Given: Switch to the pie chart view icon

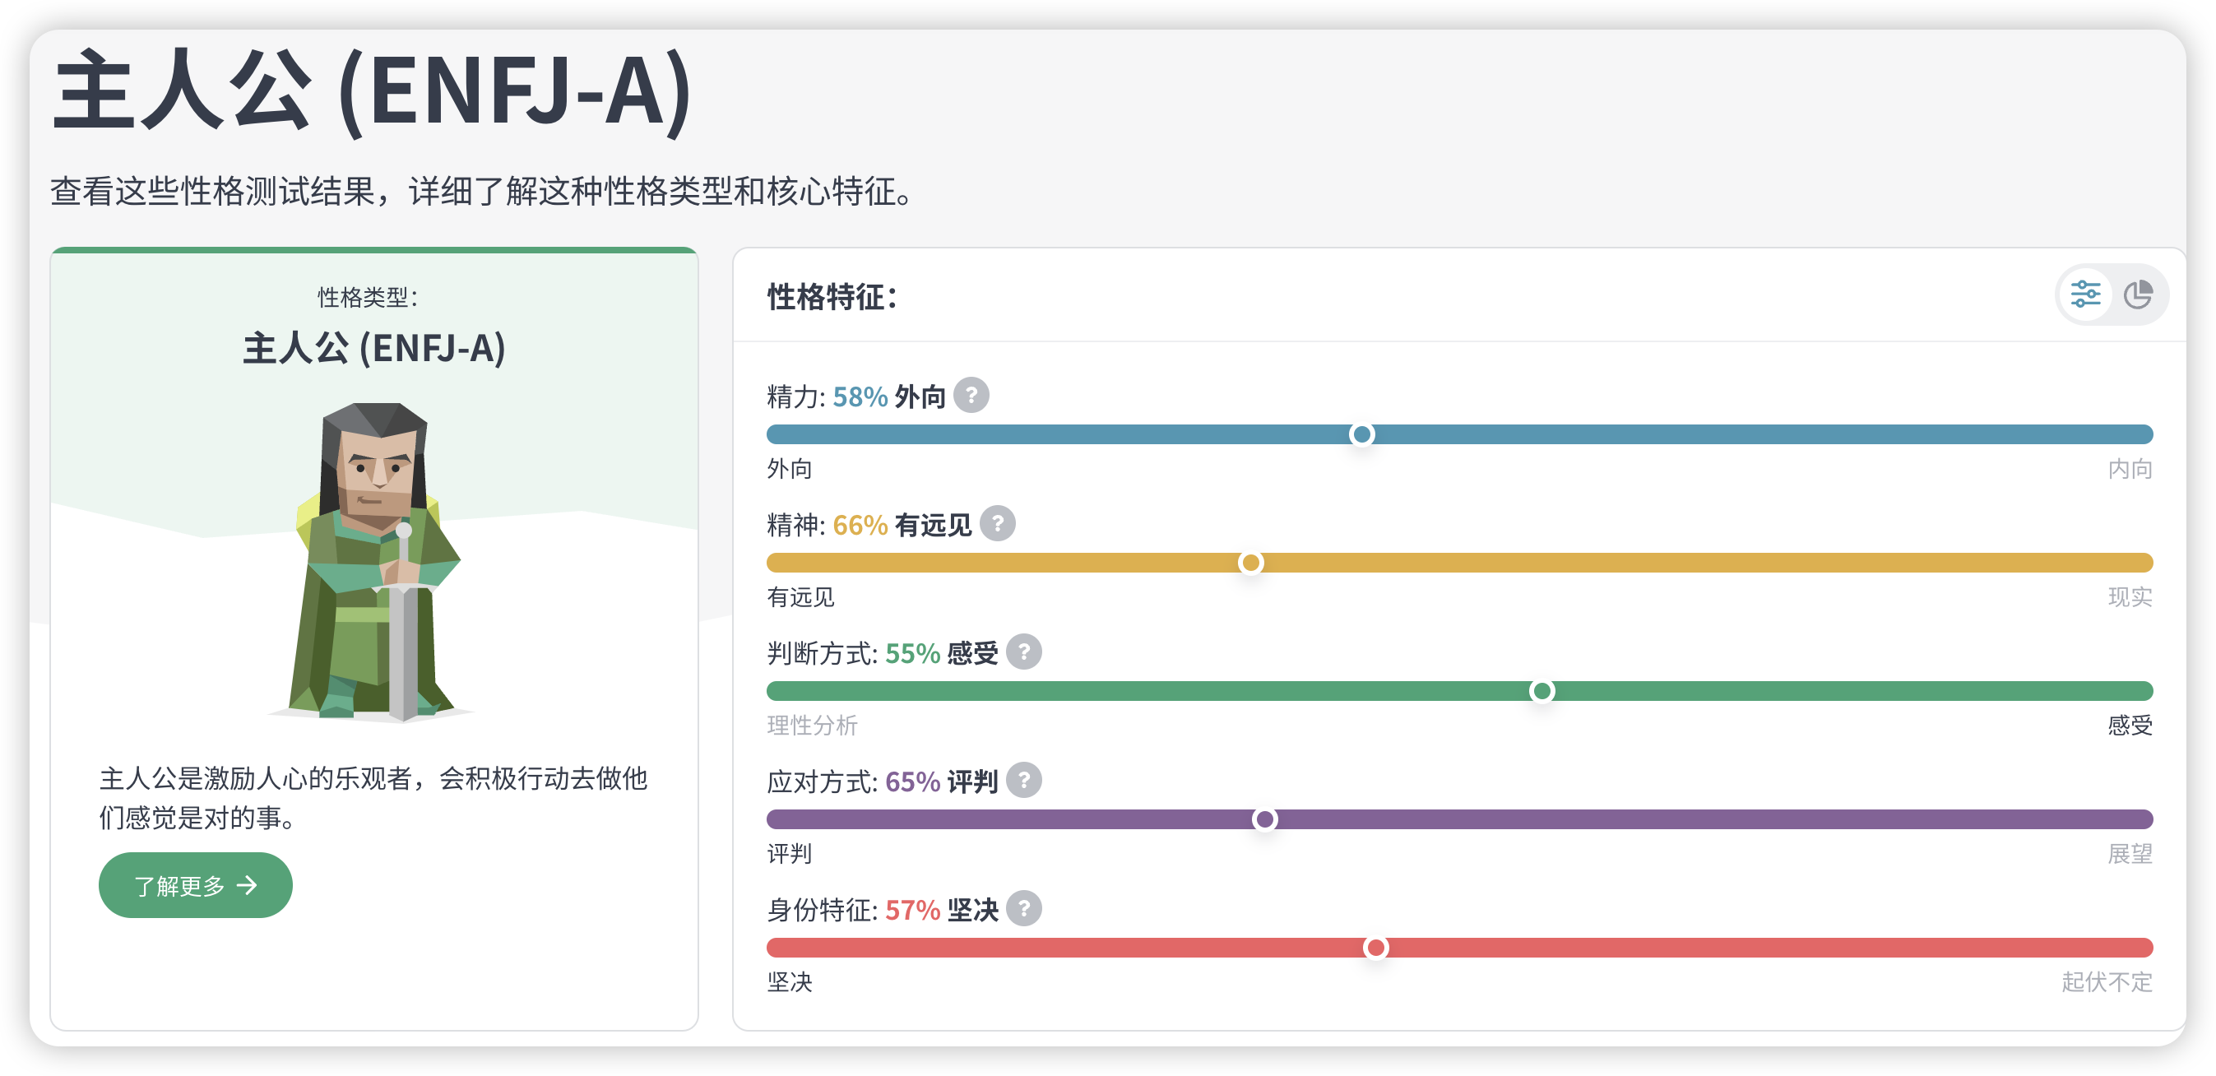Looking at the screenshot, I should (2137, 295).
